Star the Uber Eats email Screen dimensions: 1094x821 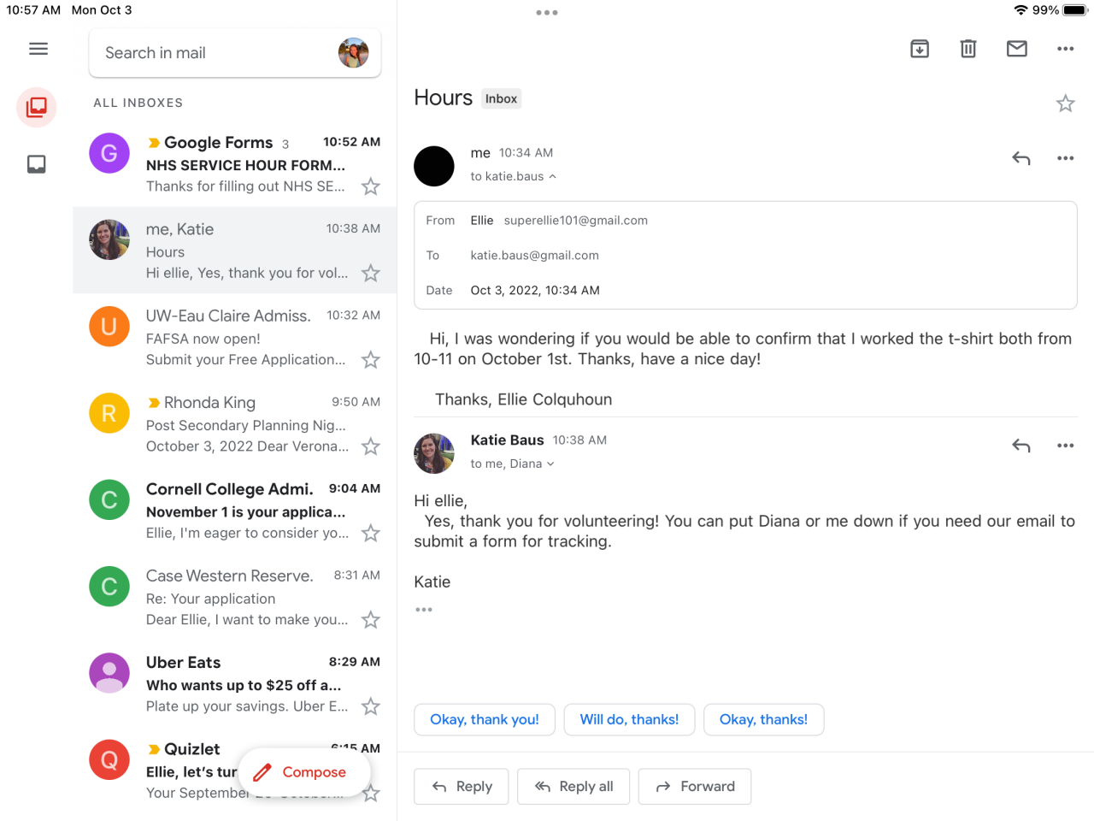coord(370,706)
